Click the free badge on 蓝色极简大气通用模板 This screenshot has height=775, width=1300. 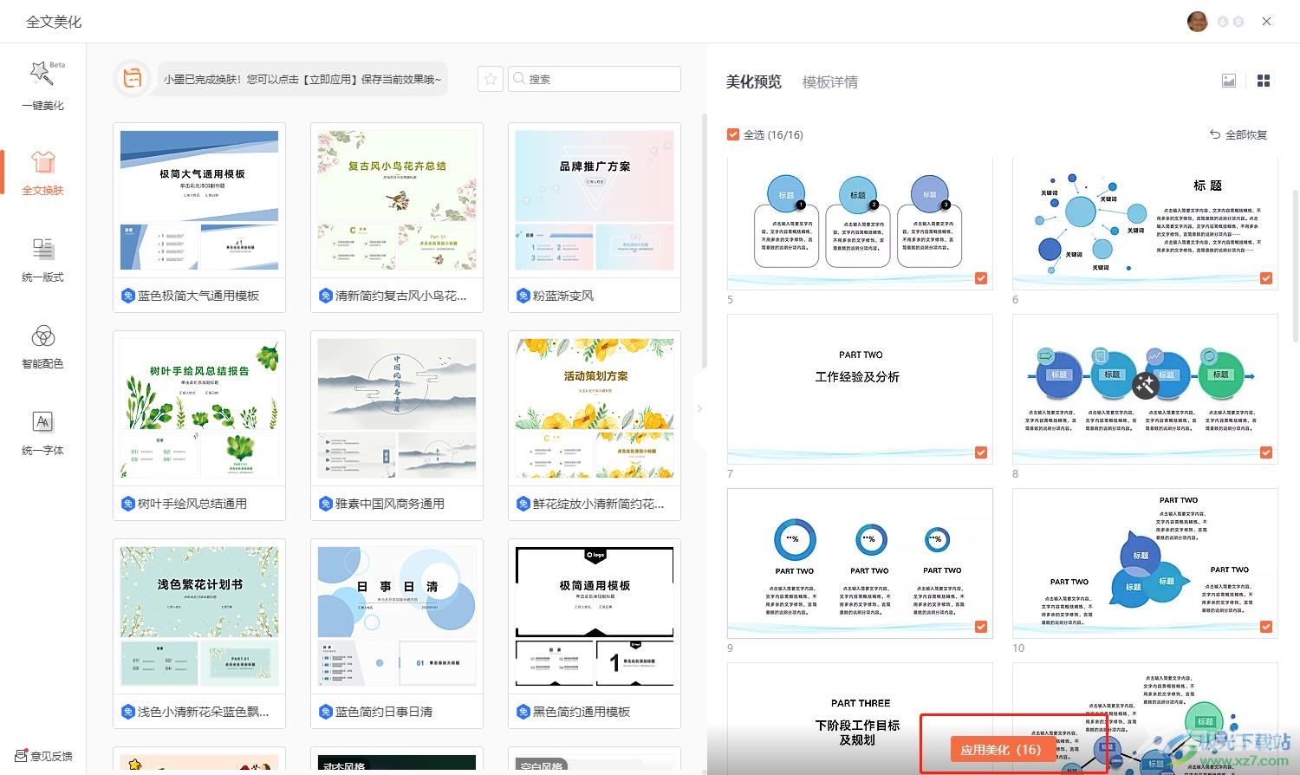tap(127, 296)
